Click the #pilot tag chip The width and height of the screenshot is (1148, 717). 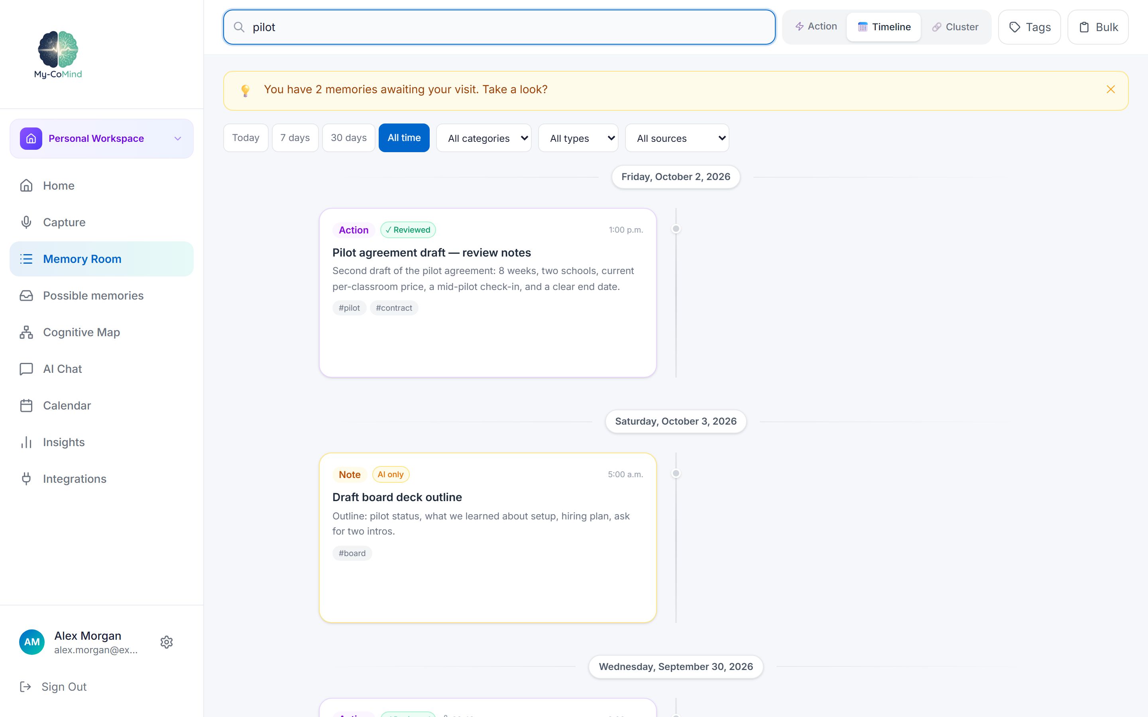point(349,308)
